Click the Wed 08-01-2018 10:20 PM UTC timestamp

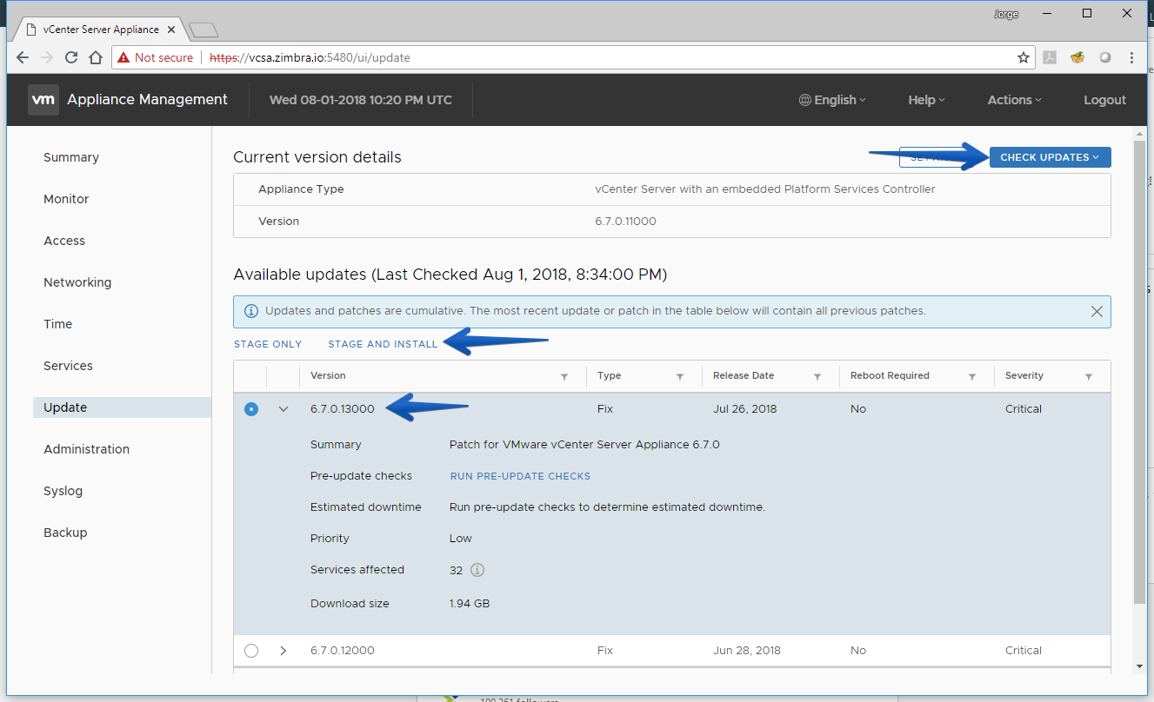361,100
